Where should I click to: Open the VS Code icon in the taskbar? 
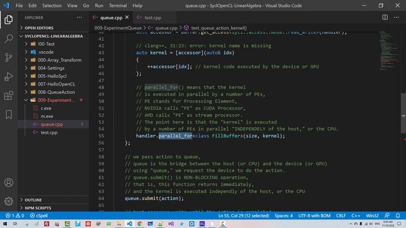[x=129, y=224]
